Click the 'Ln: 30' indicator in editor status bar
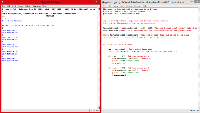Screen dimensions: 200x113 [x=193, y=111]
